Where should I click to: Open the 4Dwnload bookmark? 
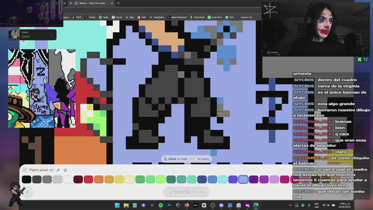tap(197, 17)
